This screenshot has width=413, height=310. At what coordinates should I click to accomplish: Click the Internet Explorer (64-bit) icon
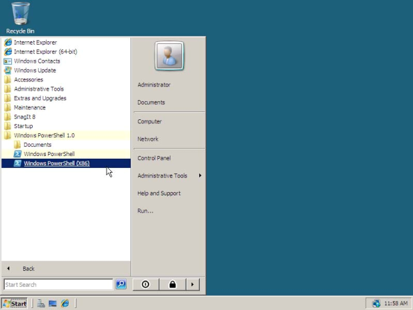click(8, 52)
